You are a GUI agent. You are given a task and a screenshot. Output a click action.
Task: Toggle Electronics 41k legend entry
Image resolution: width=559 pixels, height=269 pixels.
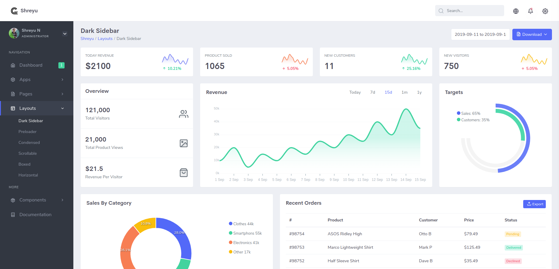tap(244, 243)
